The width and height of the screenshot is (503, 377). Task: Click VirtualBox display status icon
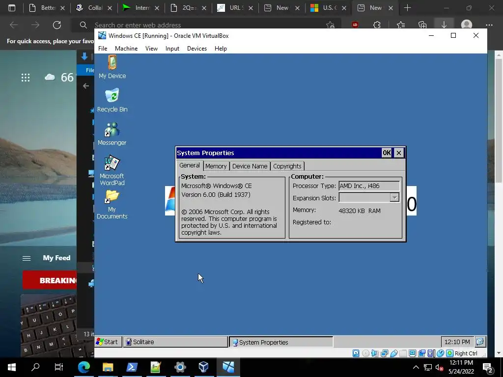tap(413, 353)
